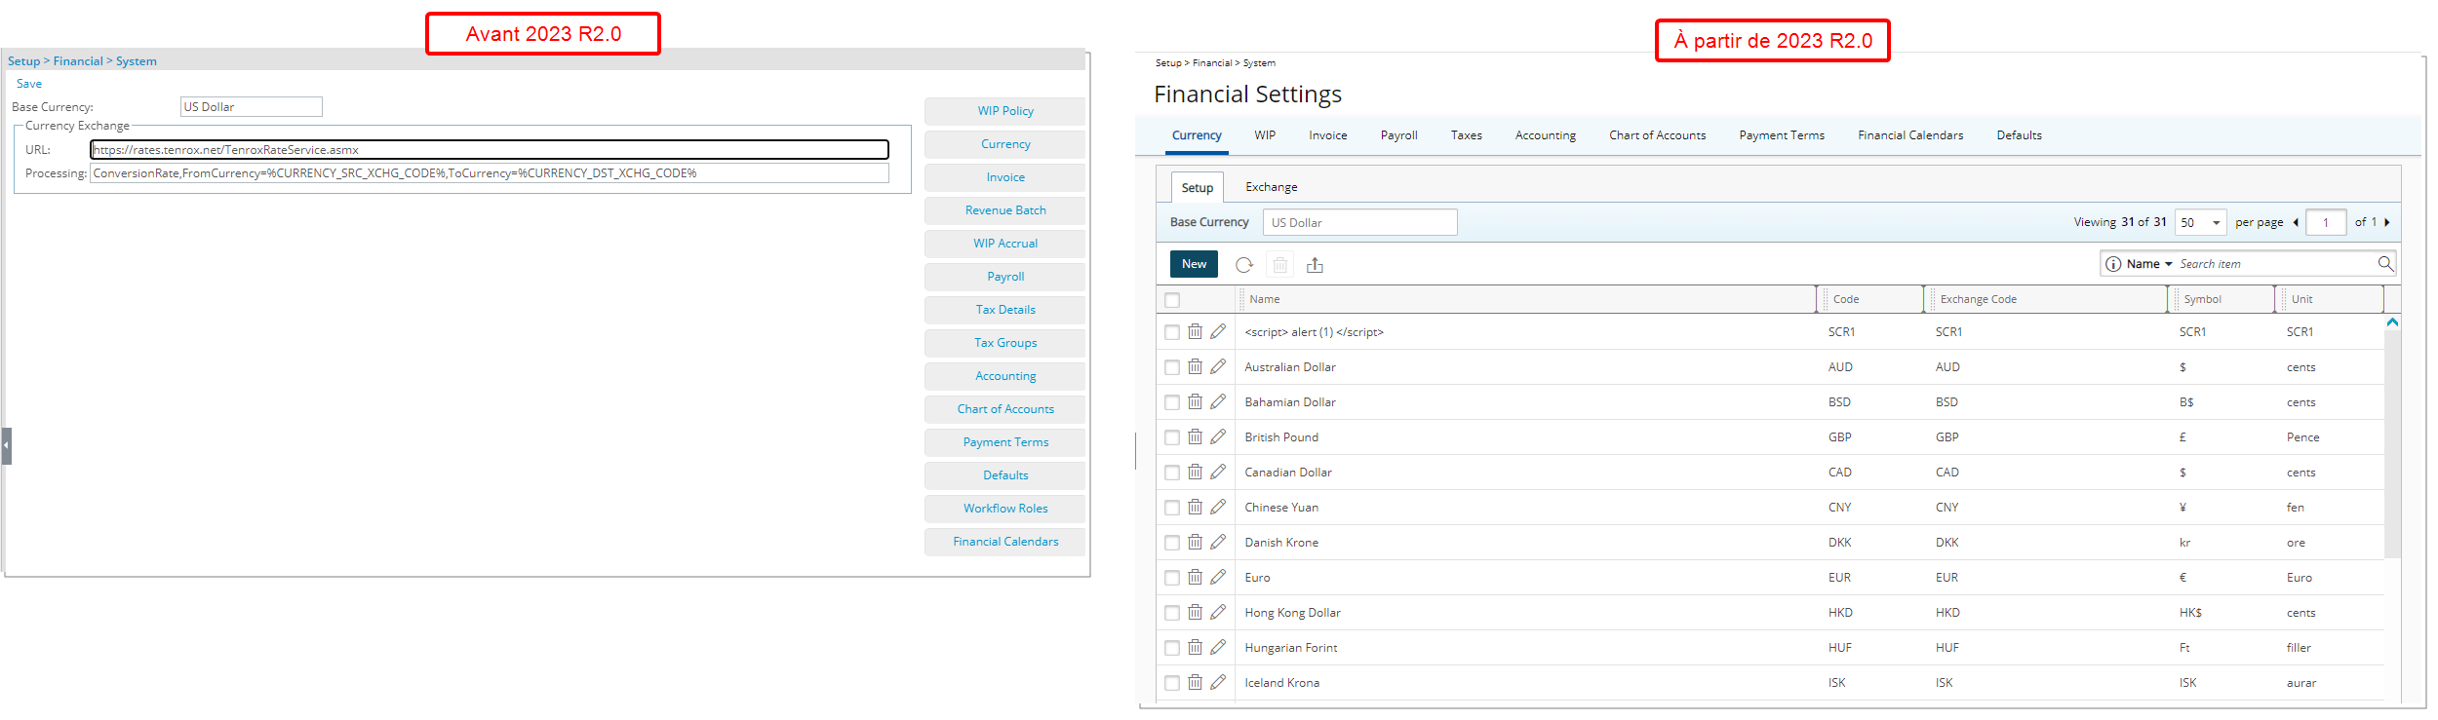The height and width of the screenshot is (720, 2438).
Task: Click the search magnifier icon
Action: (2385, 264)
